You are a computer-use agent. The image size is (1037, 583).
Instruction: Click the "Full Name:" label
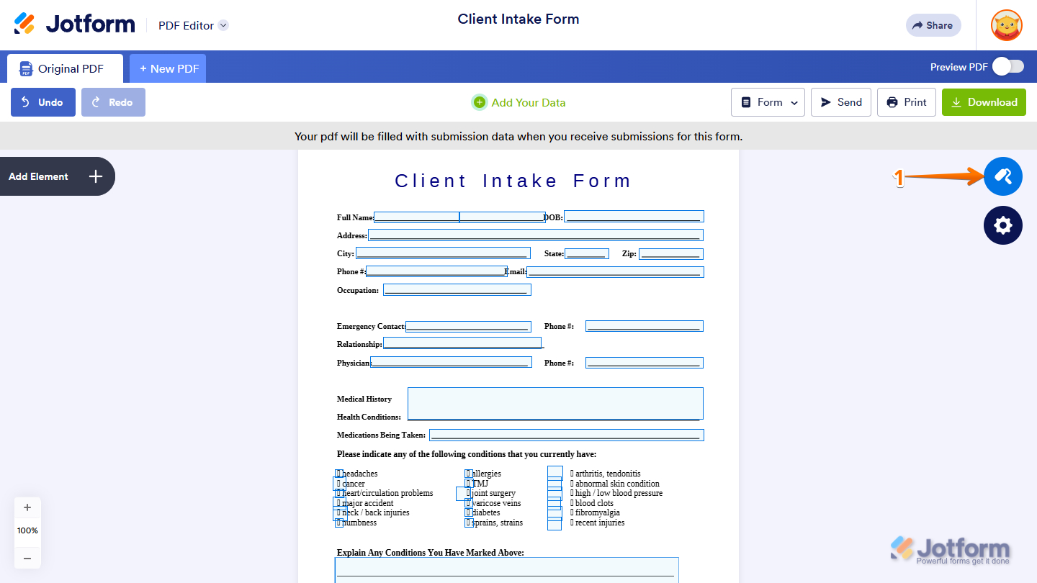click(356, 217)
